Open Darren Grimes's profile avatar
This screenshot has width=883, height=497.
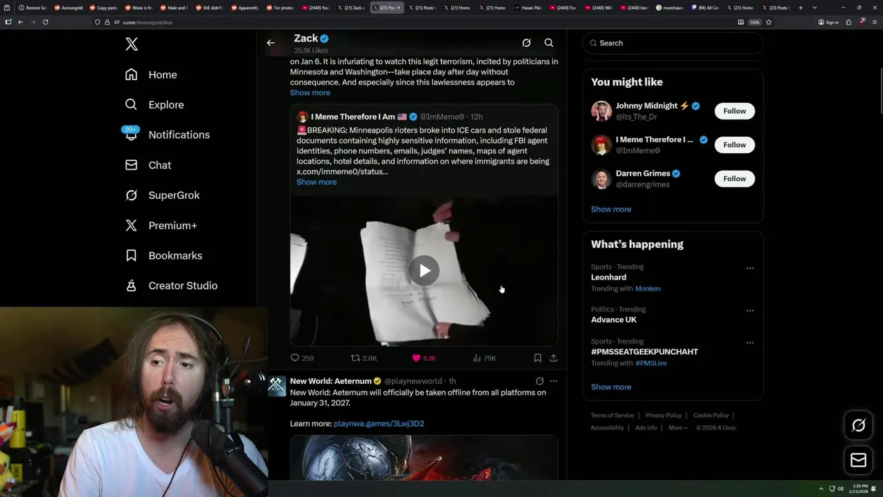(x=602, y=179)
